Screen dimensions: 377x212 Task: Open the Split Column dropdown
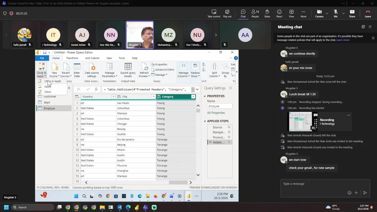214,70
